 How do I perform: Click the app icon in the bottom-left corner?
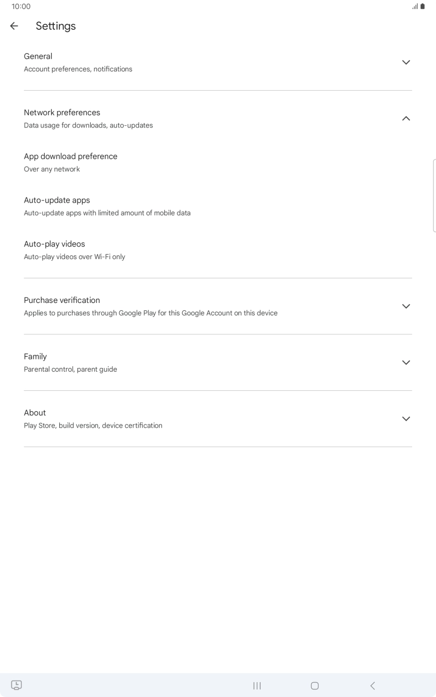(15, 685)
